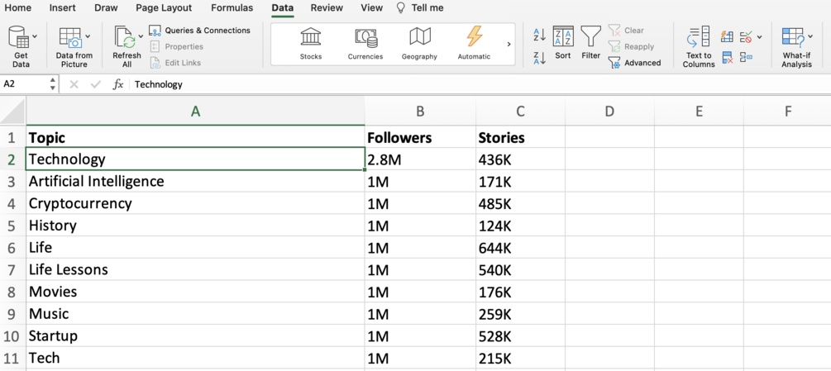Select the Currencies data type
Viewport: 831px width, 371px height.
(365, 42)
